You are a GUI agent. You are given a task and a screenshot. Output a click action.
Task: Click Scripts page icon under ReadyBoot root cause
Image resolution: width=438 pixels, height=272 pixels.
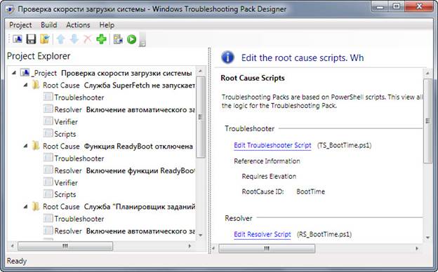tap(48, 194)
